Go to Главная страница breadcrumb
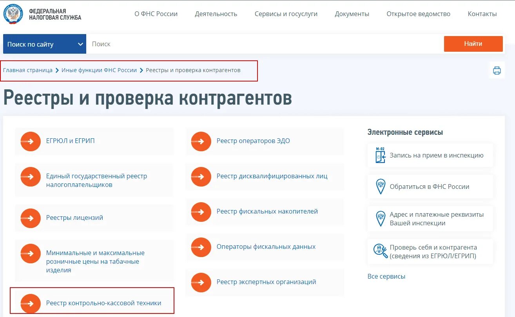This screenshot has height=317, width=515. click(x=28, y=70)
